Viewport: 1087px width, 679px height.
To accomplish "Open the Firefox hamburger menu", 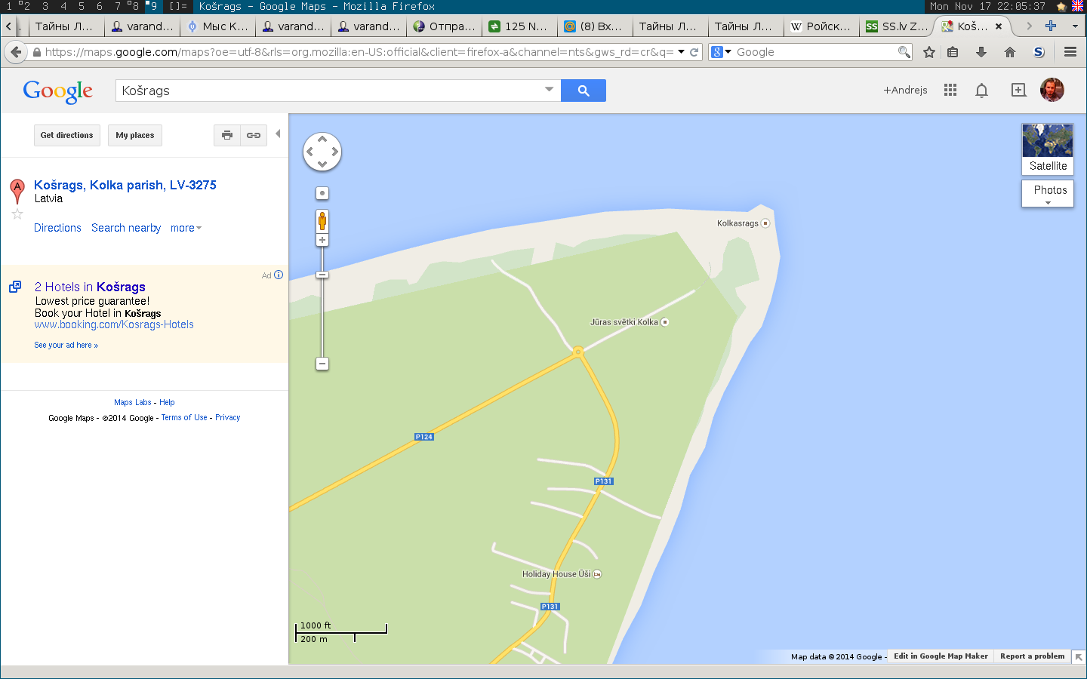I will (1070, 52).
